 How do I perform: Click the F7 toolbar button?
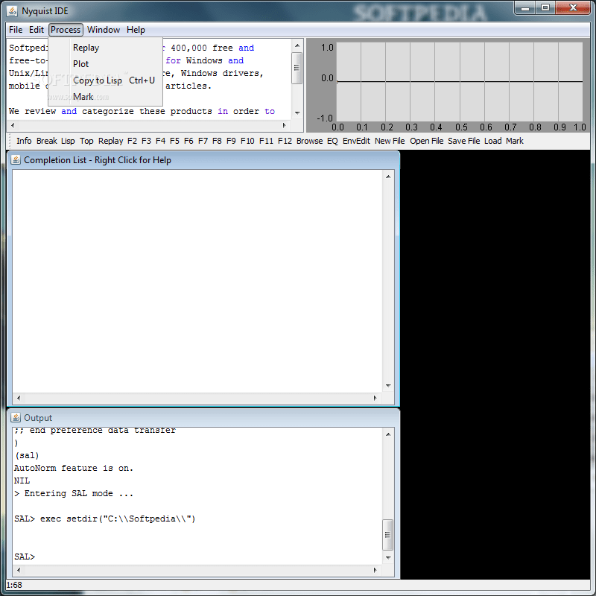pos(203,141)
